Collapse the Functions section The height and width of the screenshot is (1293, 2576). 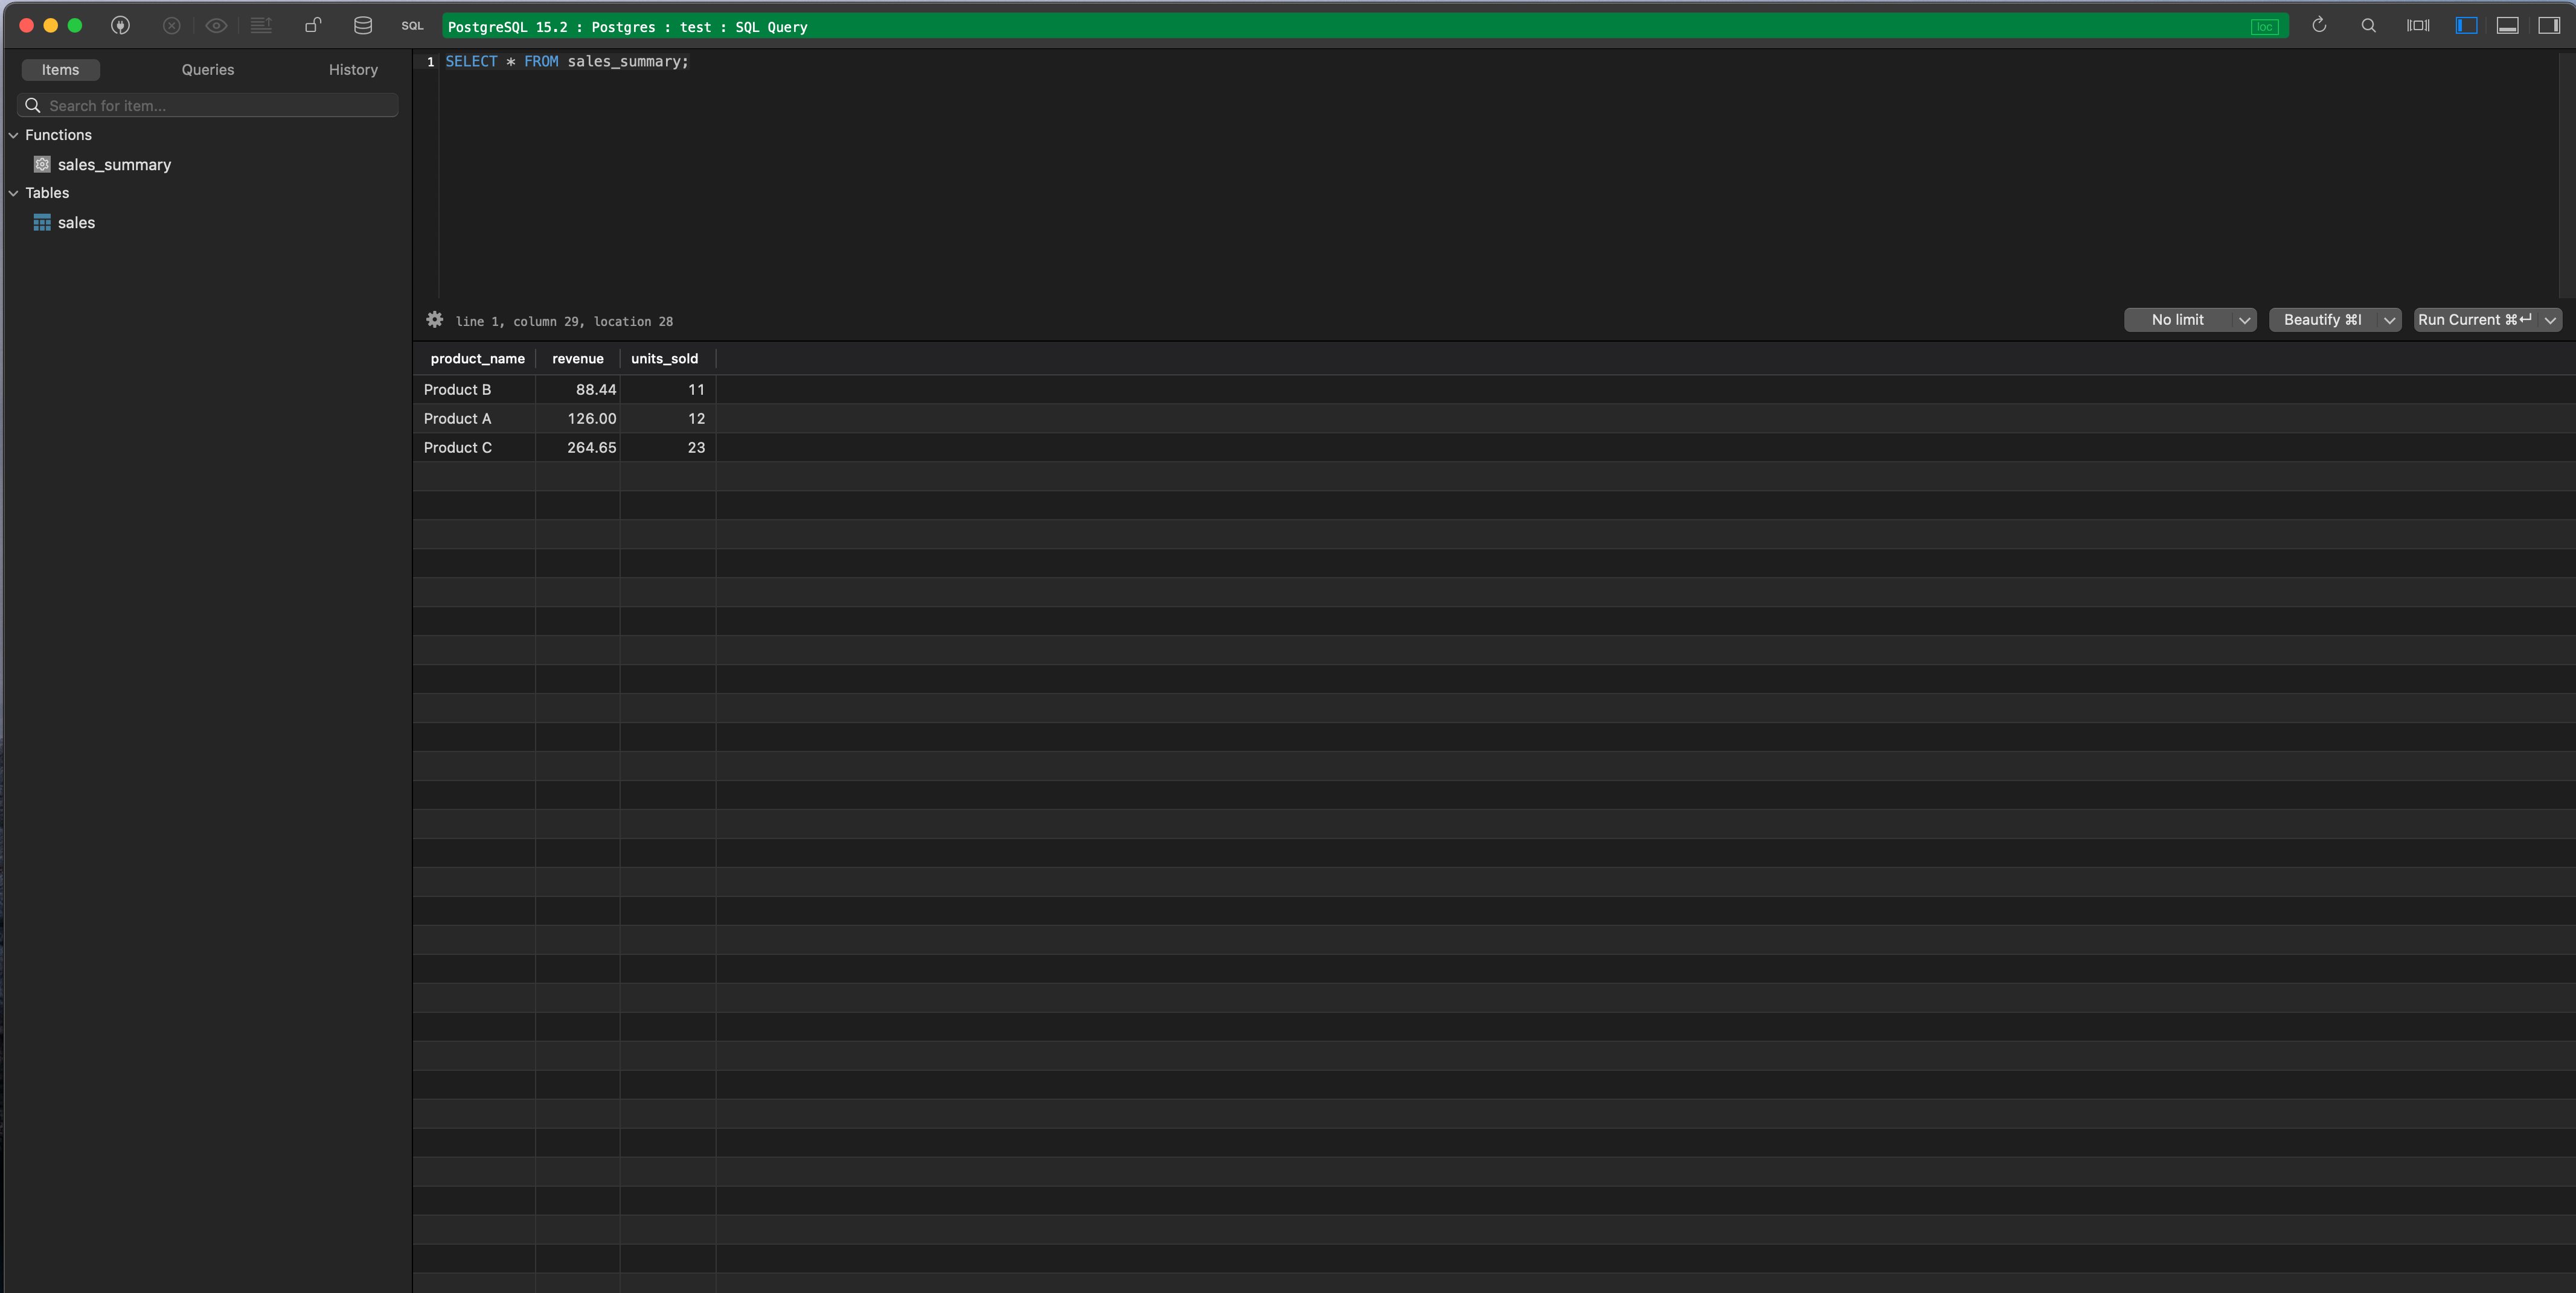tap(14, 135)
